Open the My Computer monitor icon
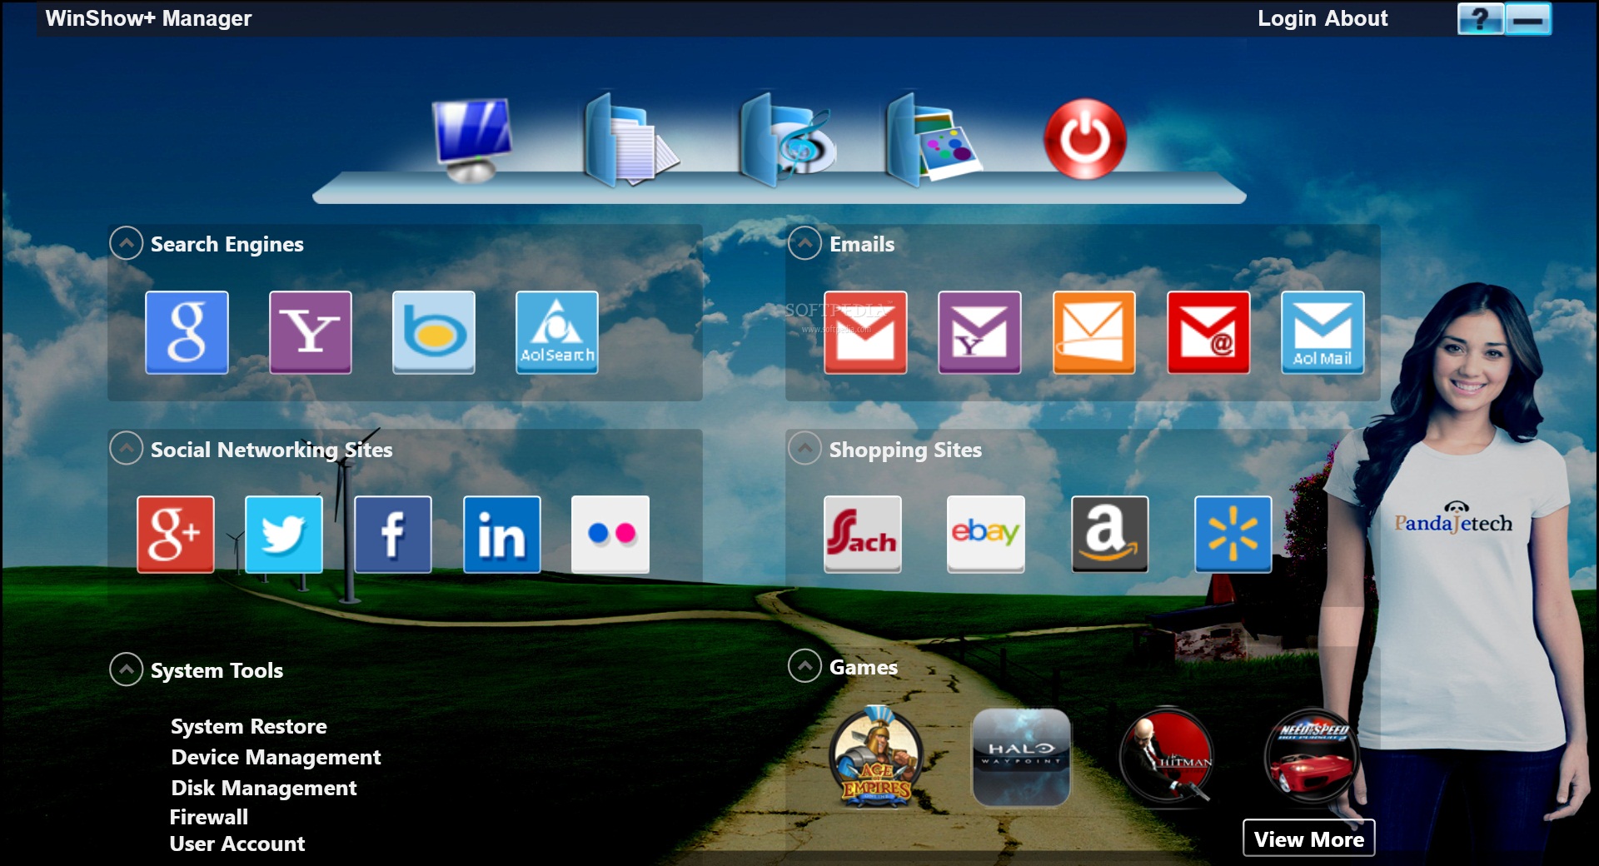1599x866 pixels. point(472,139)
